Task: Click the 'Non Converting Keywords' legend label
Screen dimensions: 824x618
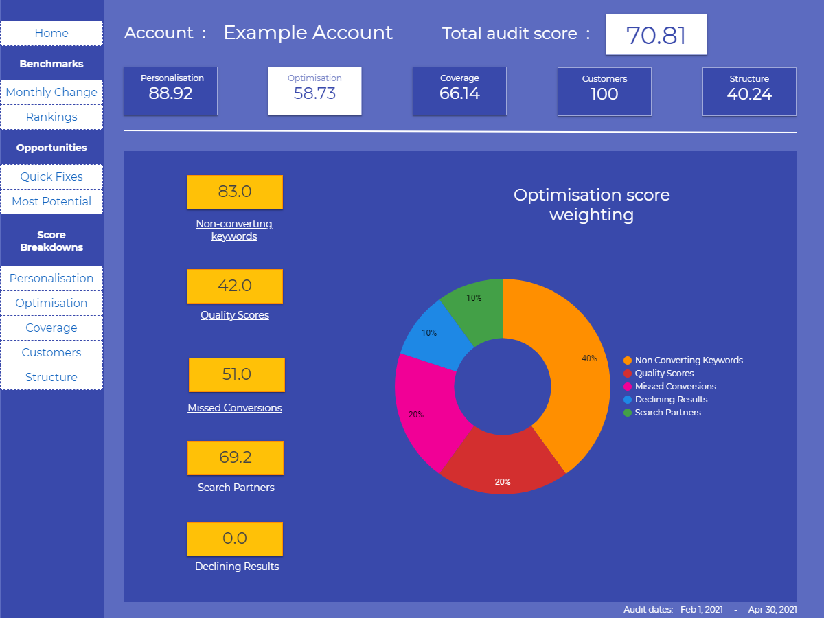Action: [x=689, y=360]
